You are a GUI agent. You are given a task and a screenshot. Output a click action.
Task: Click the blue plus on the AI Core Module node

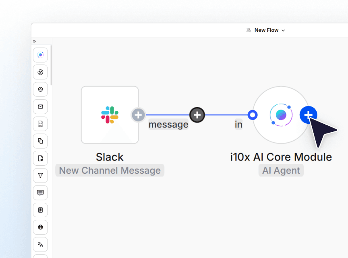coord(309,115)
